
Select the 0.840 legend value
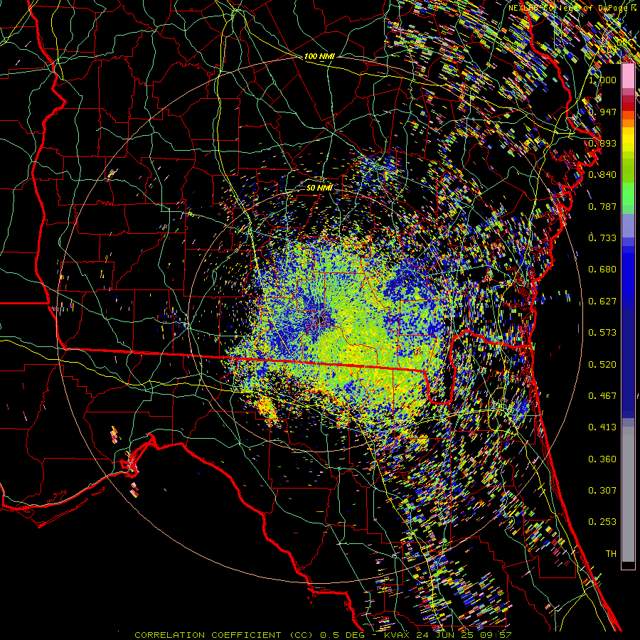pyautogui.click(x=602, y=175)
